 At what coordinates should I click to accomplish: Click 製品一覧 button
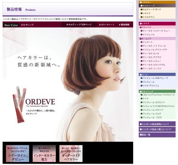[157, 135]
